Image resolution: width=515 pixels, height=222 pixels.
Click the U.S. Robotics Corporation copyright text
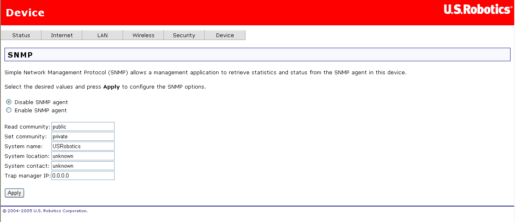tap(45, 211)
